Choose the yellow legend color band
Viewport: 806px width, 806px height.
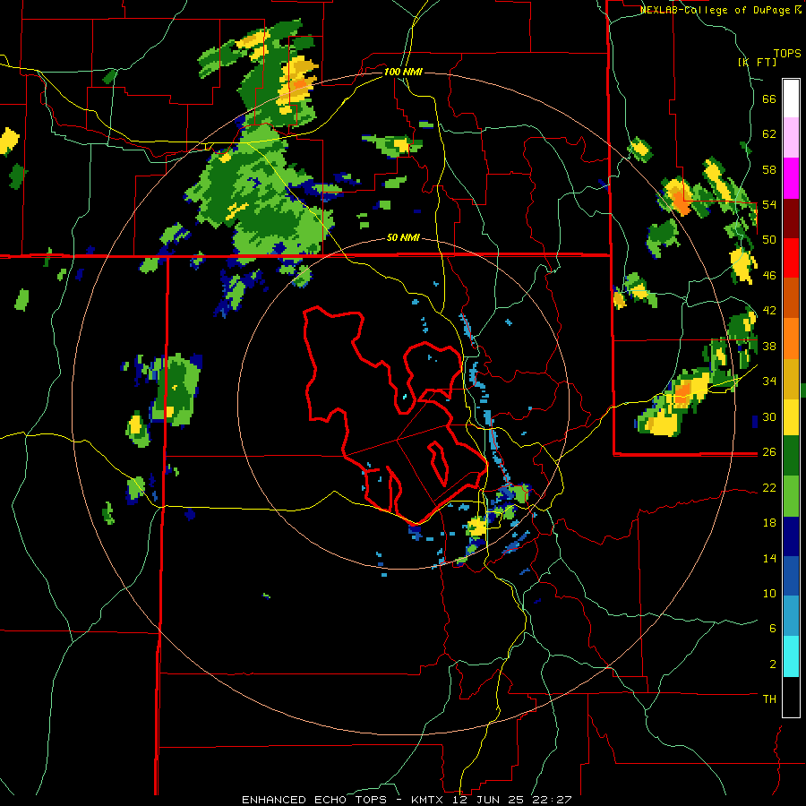coord(791,417)
